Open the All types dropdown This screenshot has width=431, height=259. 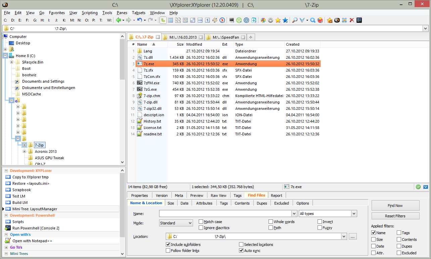328,214
